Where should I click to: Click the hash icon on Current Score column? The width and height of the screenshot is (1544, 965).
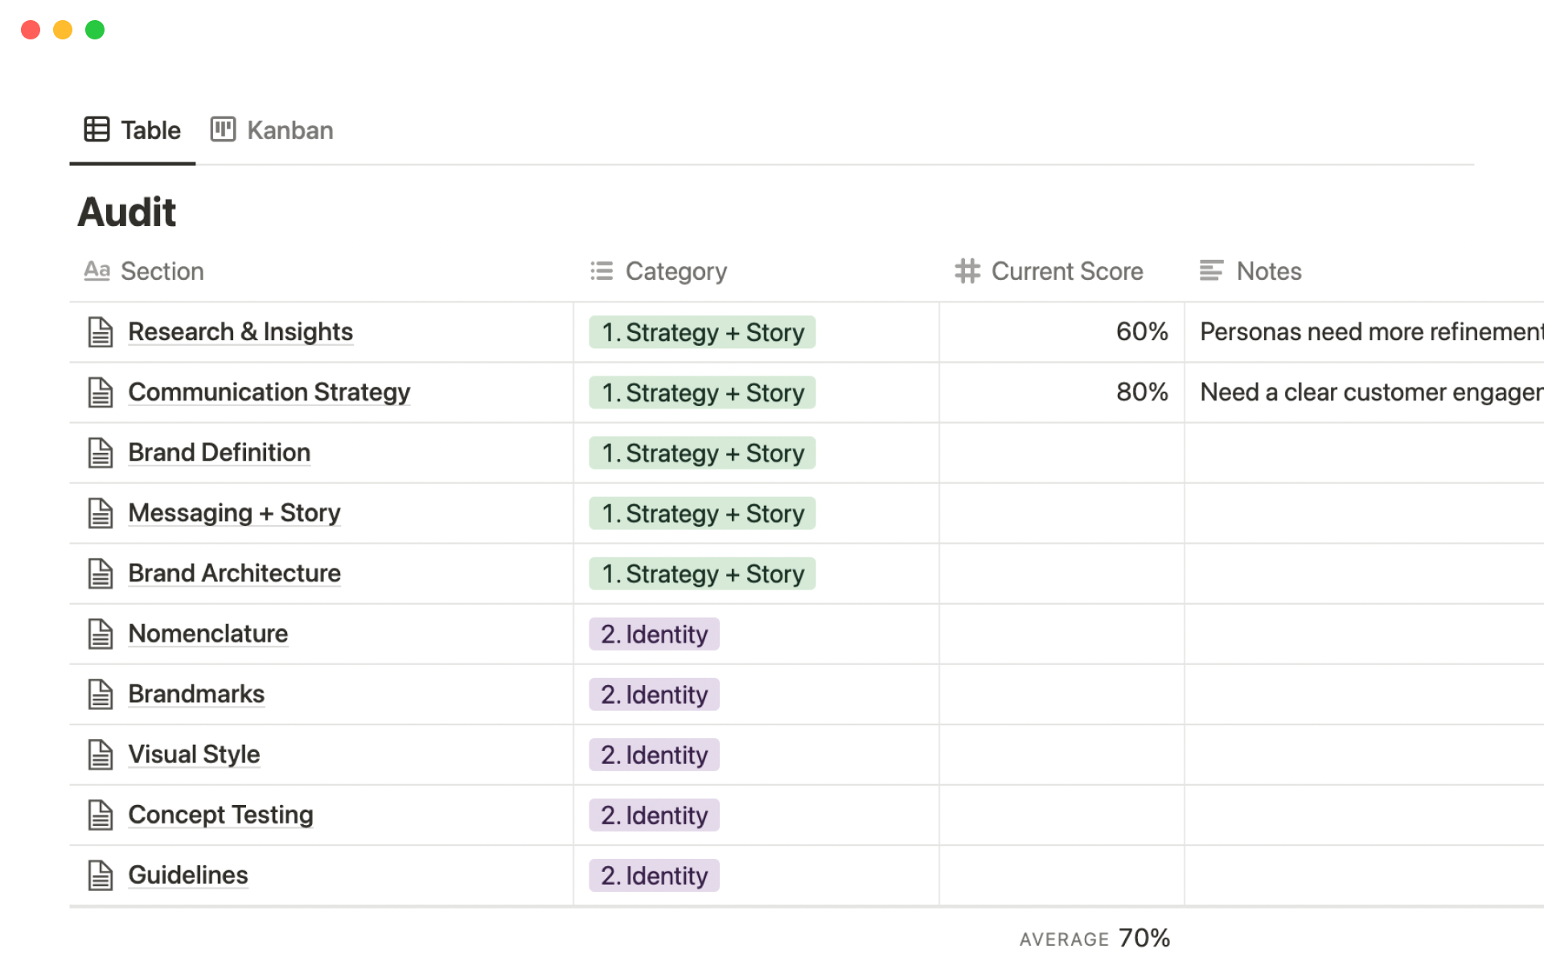tap(967, 271)
